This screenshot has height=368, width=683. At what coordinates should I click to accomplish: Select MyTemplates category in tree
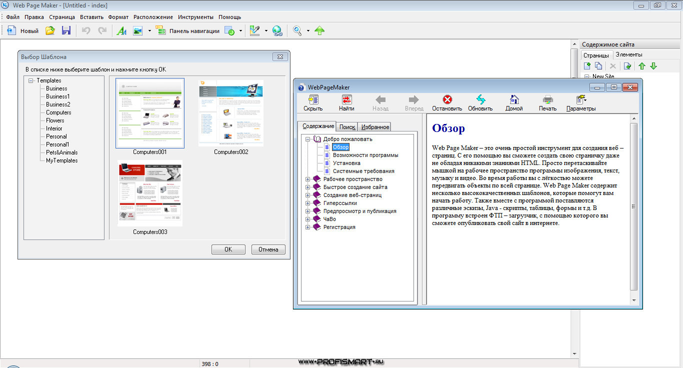coord(62,160)
